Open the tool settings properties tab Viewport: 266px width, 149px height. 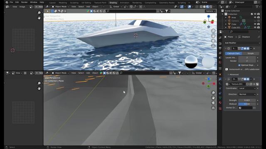pos(220,38)
